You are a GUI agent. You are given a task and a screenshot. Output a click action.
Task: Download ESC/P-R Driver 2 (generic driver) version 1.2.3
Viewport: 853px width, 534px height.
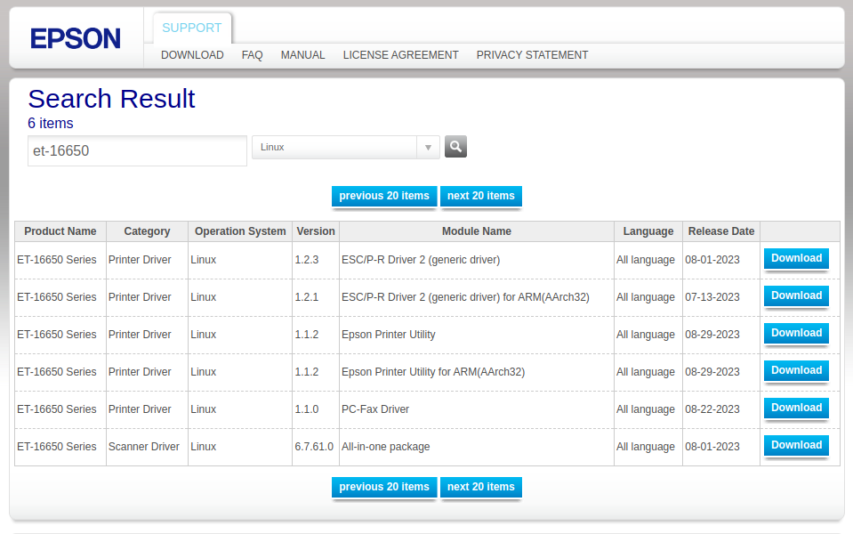(796, 259)
